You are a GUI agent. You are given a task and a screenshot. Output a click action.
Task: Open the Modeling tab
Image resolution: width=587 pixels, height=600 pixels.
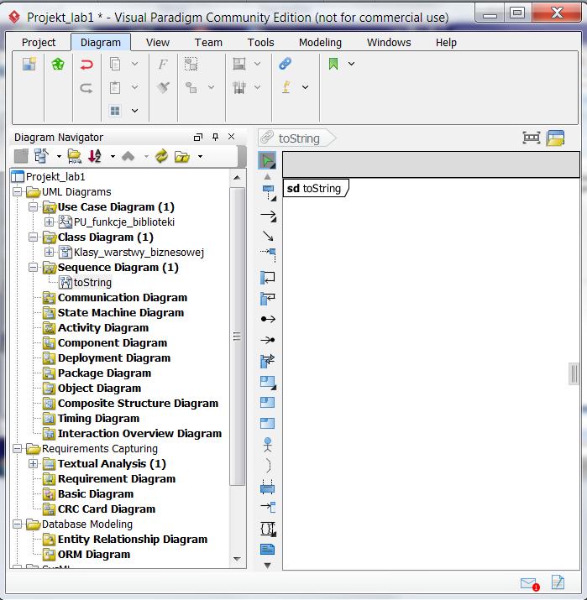(320, 42)
